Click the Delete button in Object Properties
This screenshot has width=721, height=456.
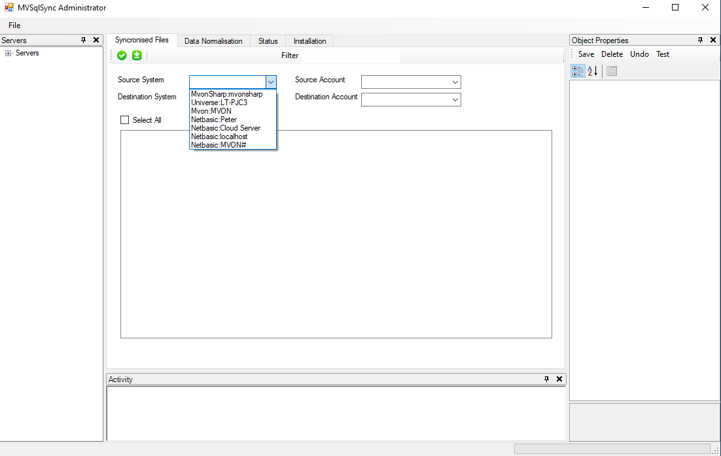[612, 54]
